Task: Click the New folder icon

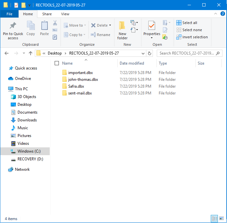Action: pyautogui.click(x=122, y=25)
